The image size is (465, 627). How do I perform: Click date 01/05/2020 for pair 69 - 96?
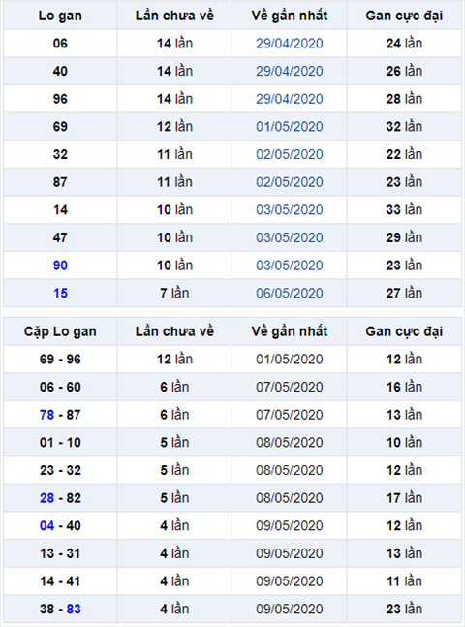pyautogui.click(x=290, y=360)
